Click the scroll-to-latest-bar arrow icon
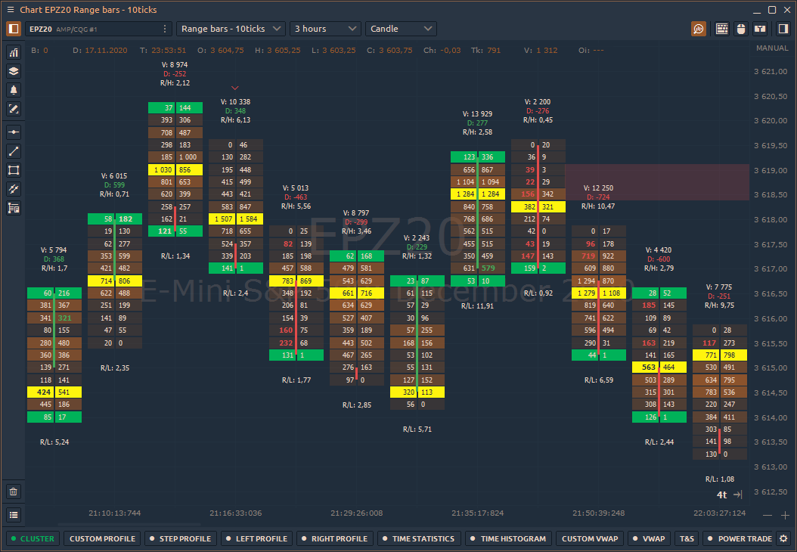This screenshot has width=797, height=552. 738,495
